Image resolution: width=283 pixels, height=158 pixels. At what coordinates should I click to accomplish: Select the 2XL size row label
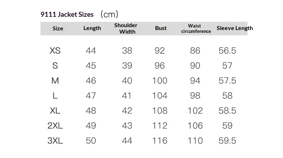coord(55,126)
